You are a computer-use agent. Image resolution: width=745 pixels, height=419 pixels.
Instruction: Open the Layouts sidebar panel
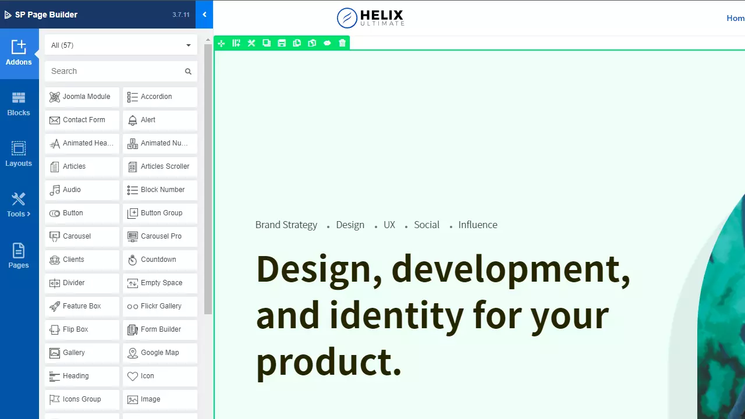pos(19,155)
